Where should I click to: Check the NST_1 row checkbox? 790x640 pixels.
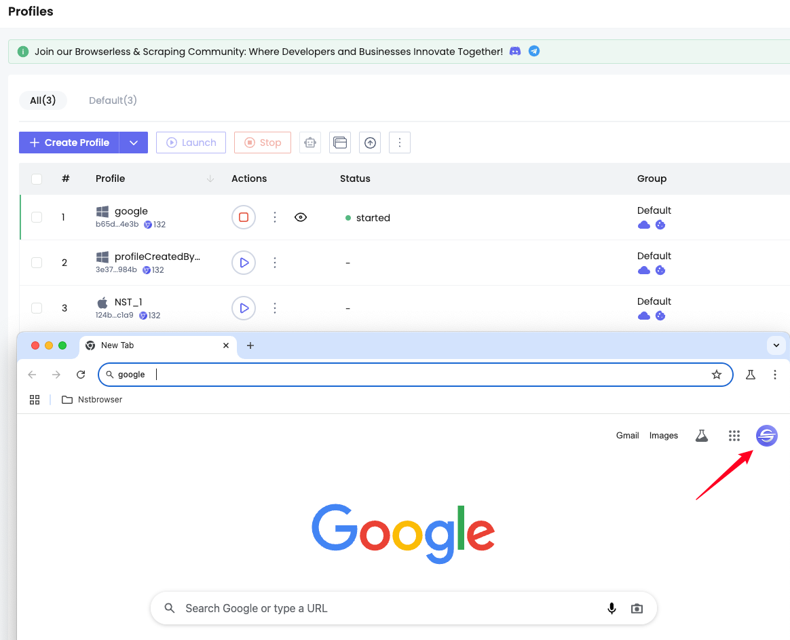coord(37,308)
